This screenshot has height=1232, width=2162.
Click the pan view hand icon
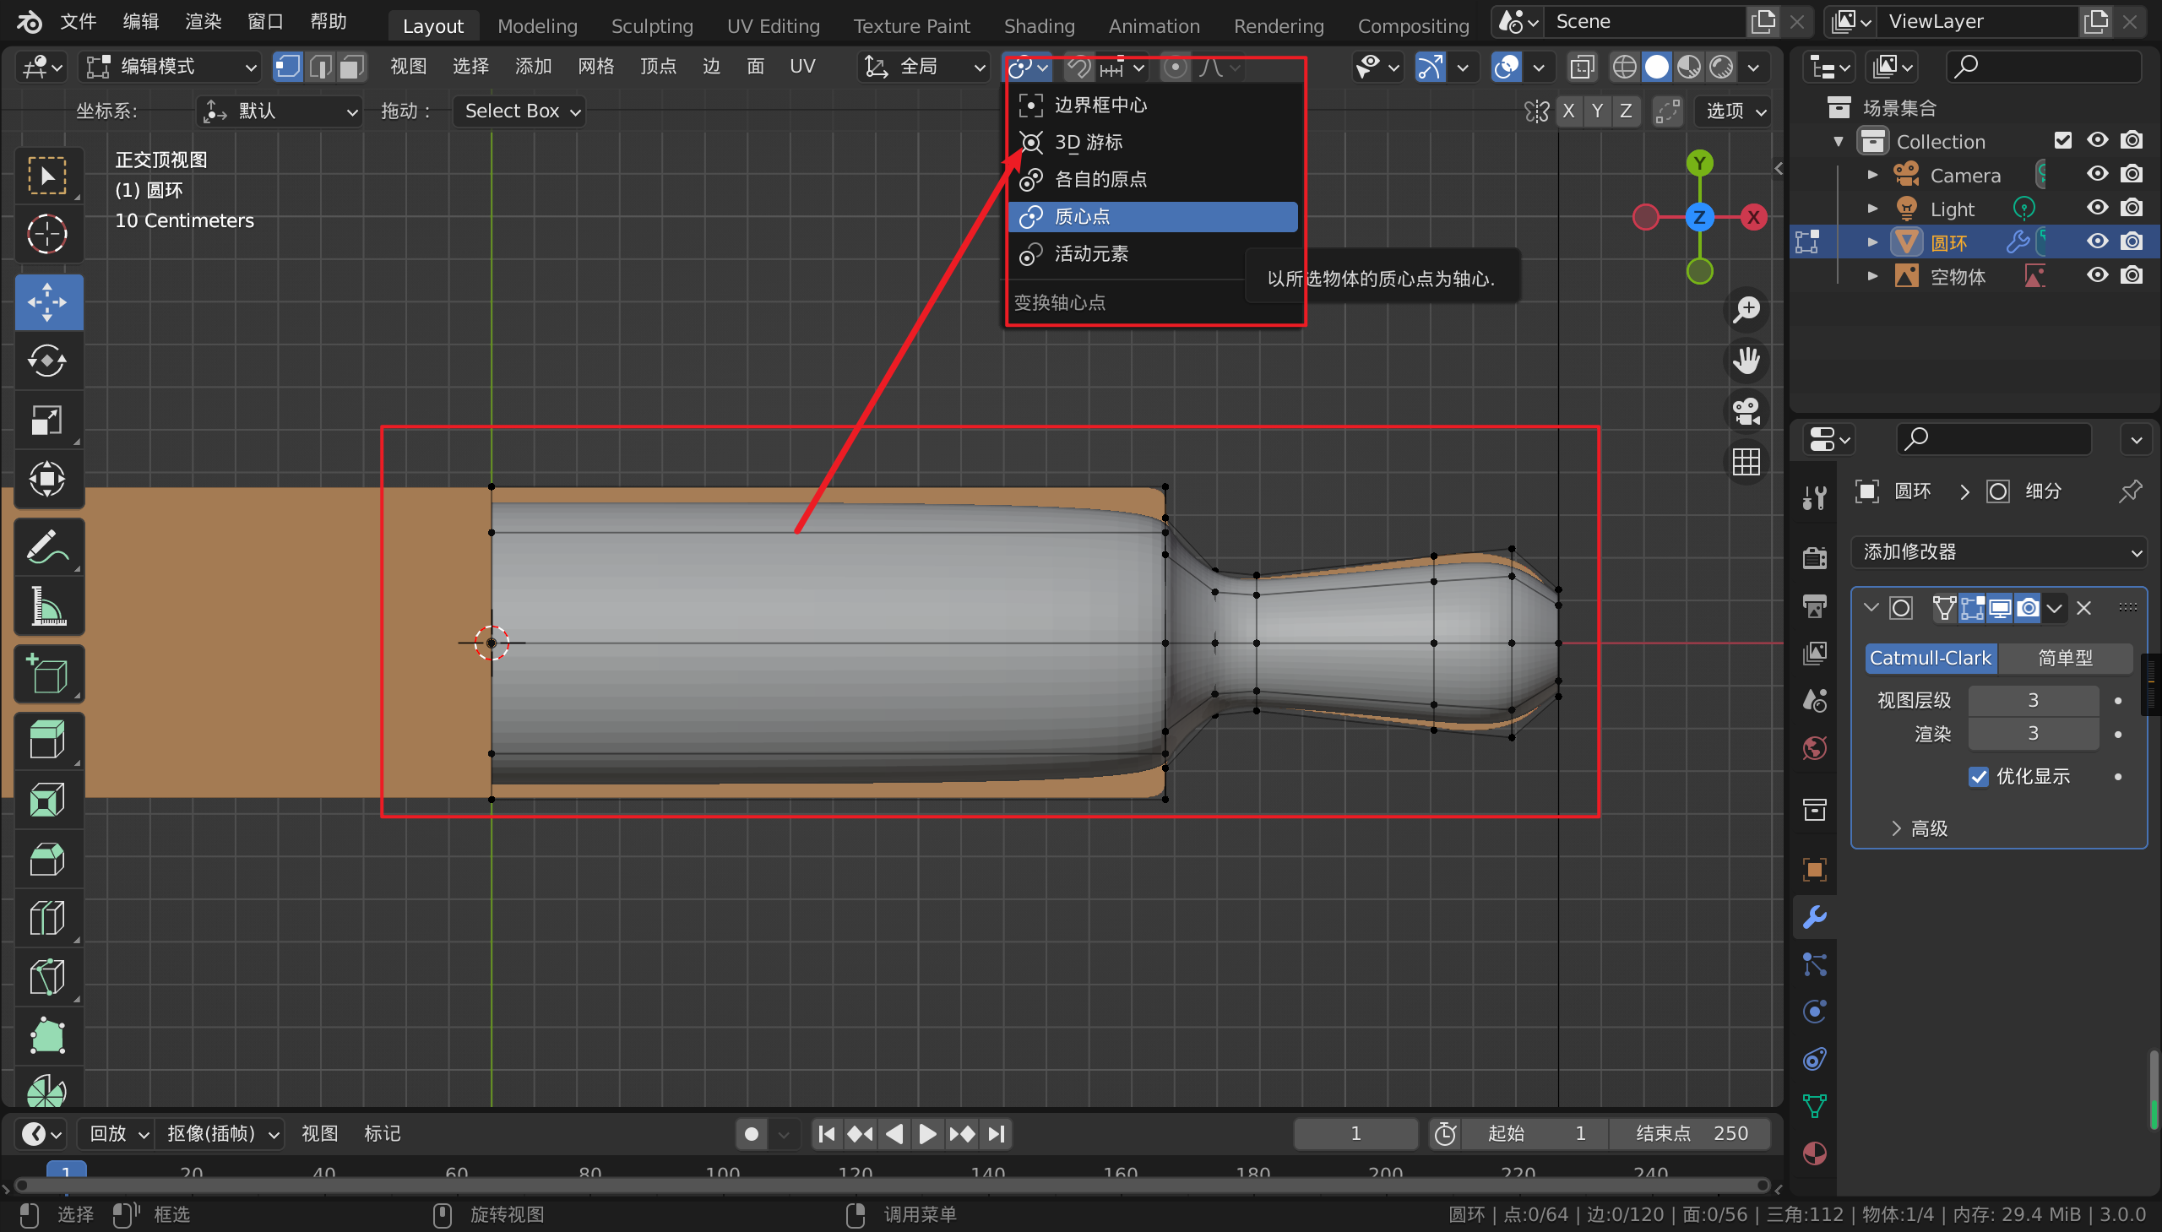click(x=1746, y=361)
